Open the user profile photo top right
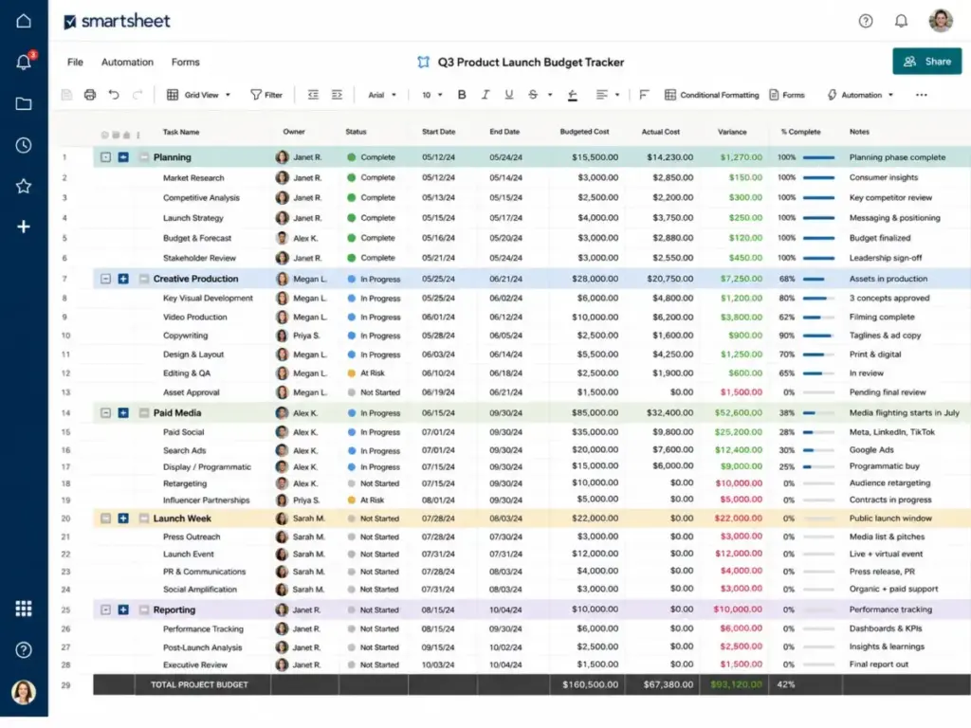 [x=941, y=21]
